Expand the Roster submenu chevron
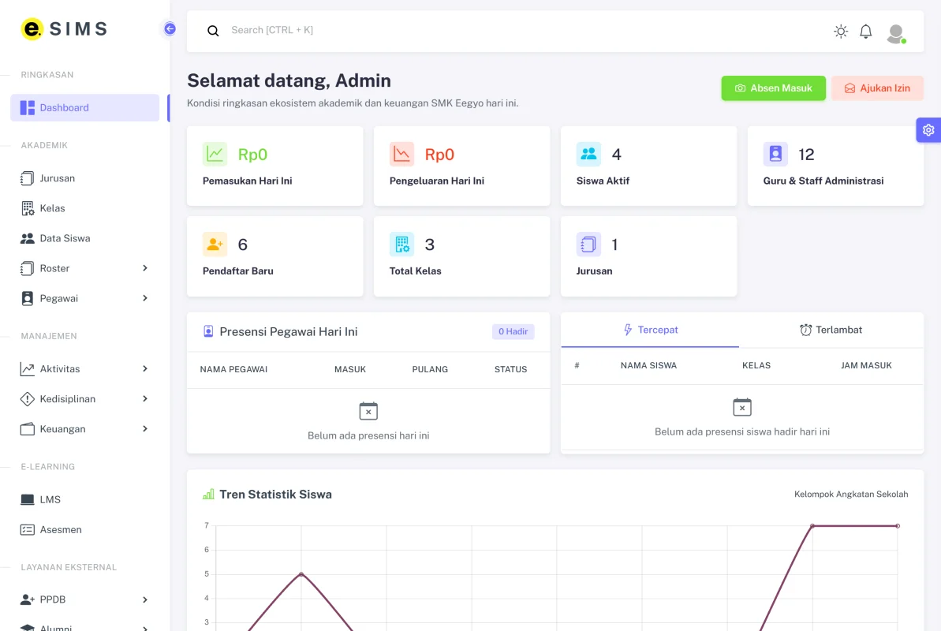The image size is (941, 631). (144, 268)
